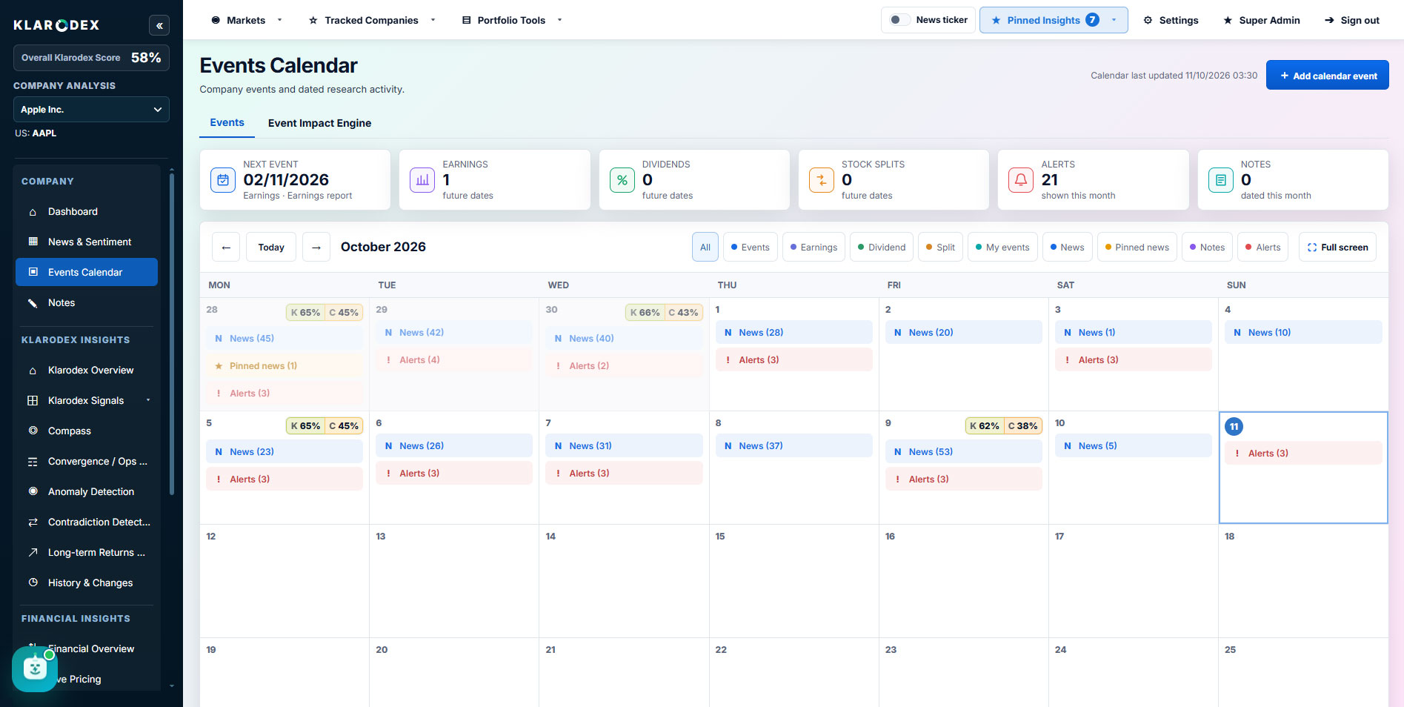
Task: Select the Events tab
Action: (x=227, y=122)
